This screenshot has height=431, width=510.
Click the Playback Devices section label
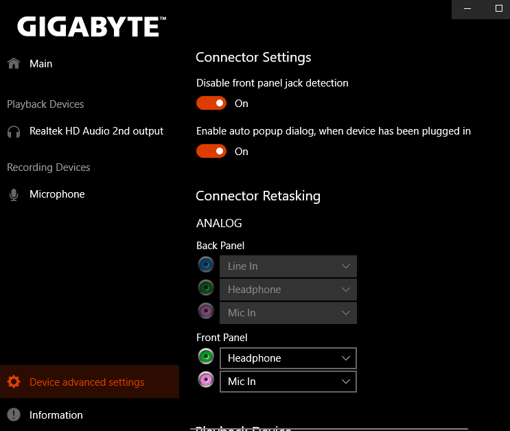(x=45, y=104)
